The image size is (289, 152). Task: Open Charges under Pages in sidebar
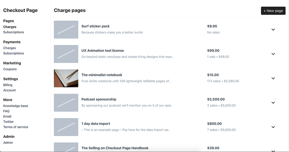[x=10, y=27]
